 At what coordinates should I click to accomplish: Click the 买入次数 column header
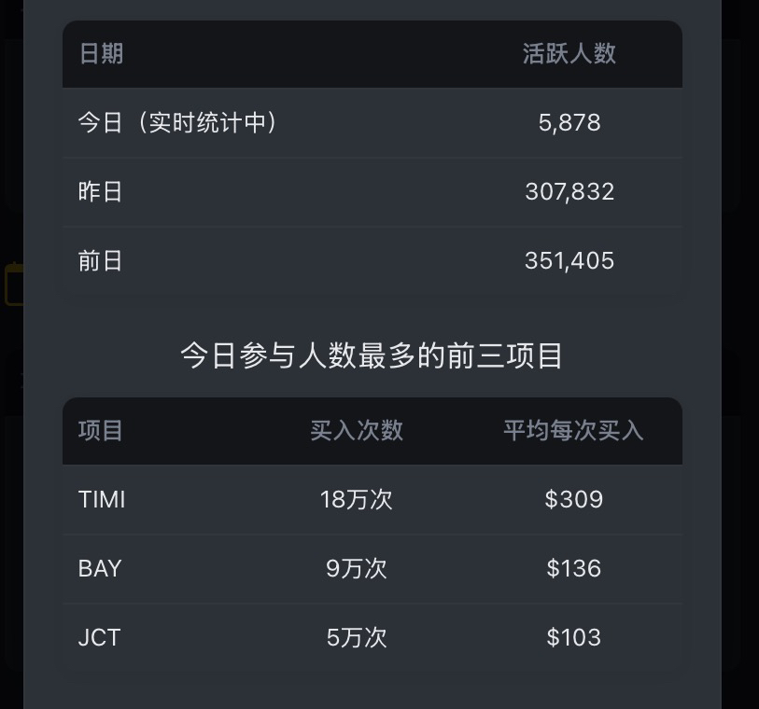coord(357,431)
